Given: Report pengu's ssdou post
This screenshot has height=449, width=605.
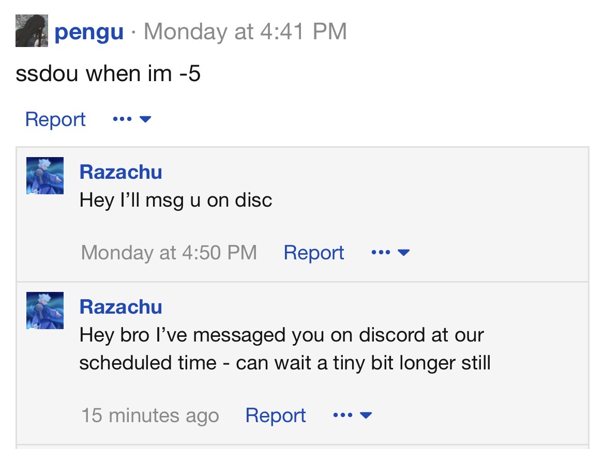Looking at the screenshot, I should tap(55, 119).
